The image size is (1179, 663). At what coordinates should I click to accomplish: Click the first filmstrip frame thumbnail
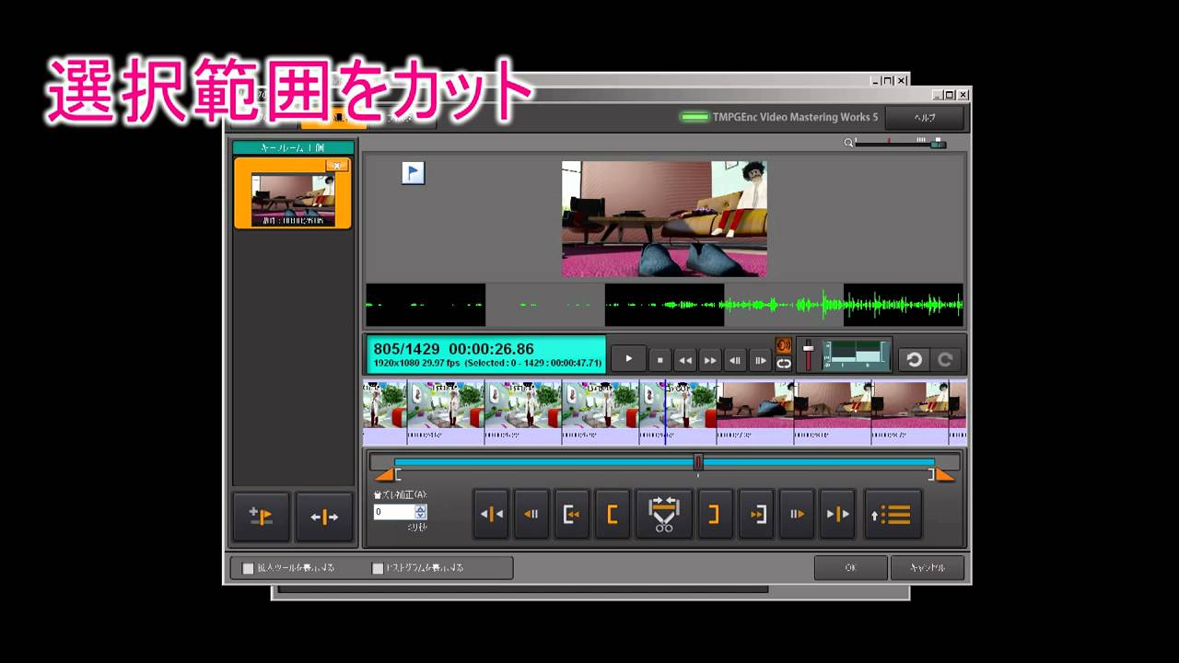point(385,405)
